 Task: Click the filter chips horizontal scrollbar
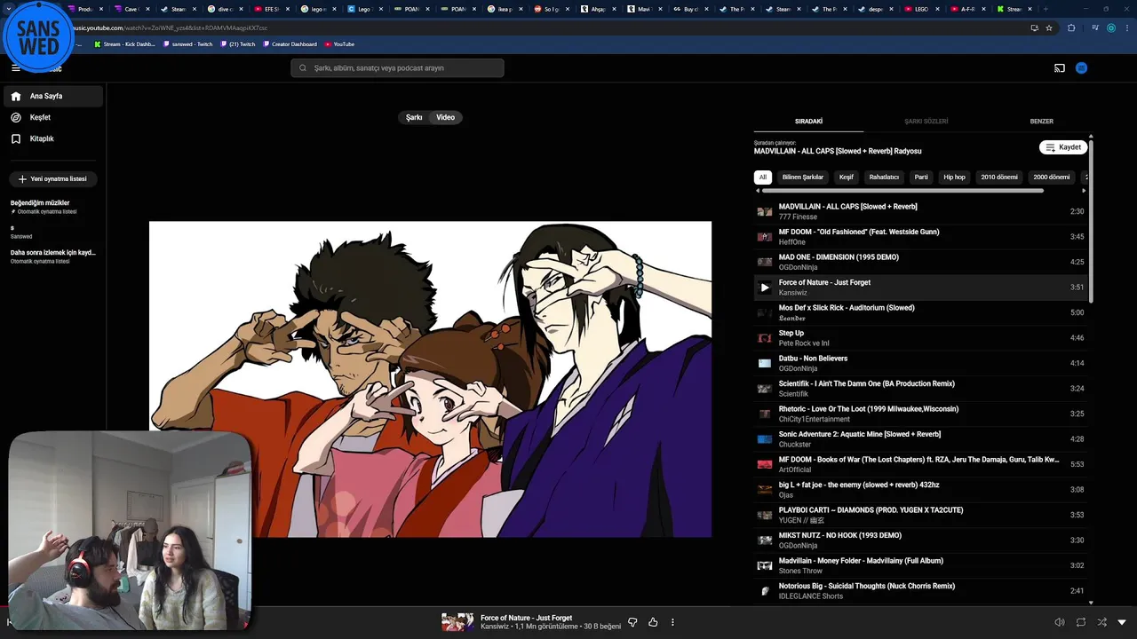(x=902, y=190)
